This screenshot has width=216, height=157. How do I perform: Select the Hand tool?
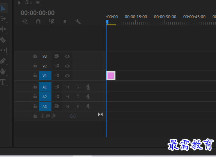(x=3, y=72)
